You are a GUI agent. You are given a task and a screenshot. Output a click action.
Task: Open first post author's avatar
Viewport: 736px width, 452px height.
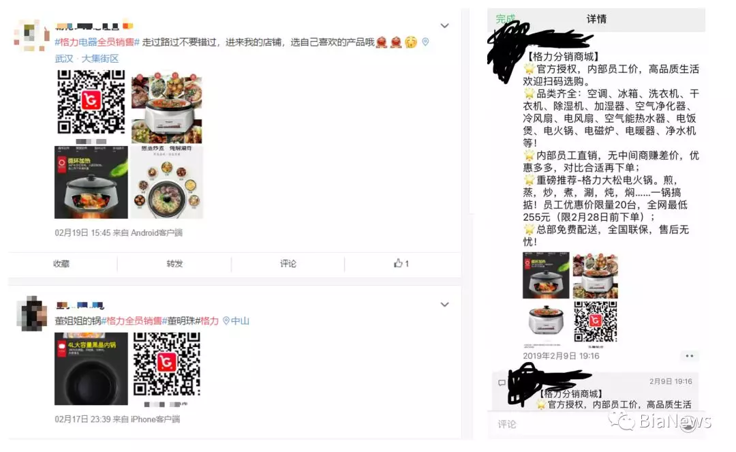click(31, 35)
